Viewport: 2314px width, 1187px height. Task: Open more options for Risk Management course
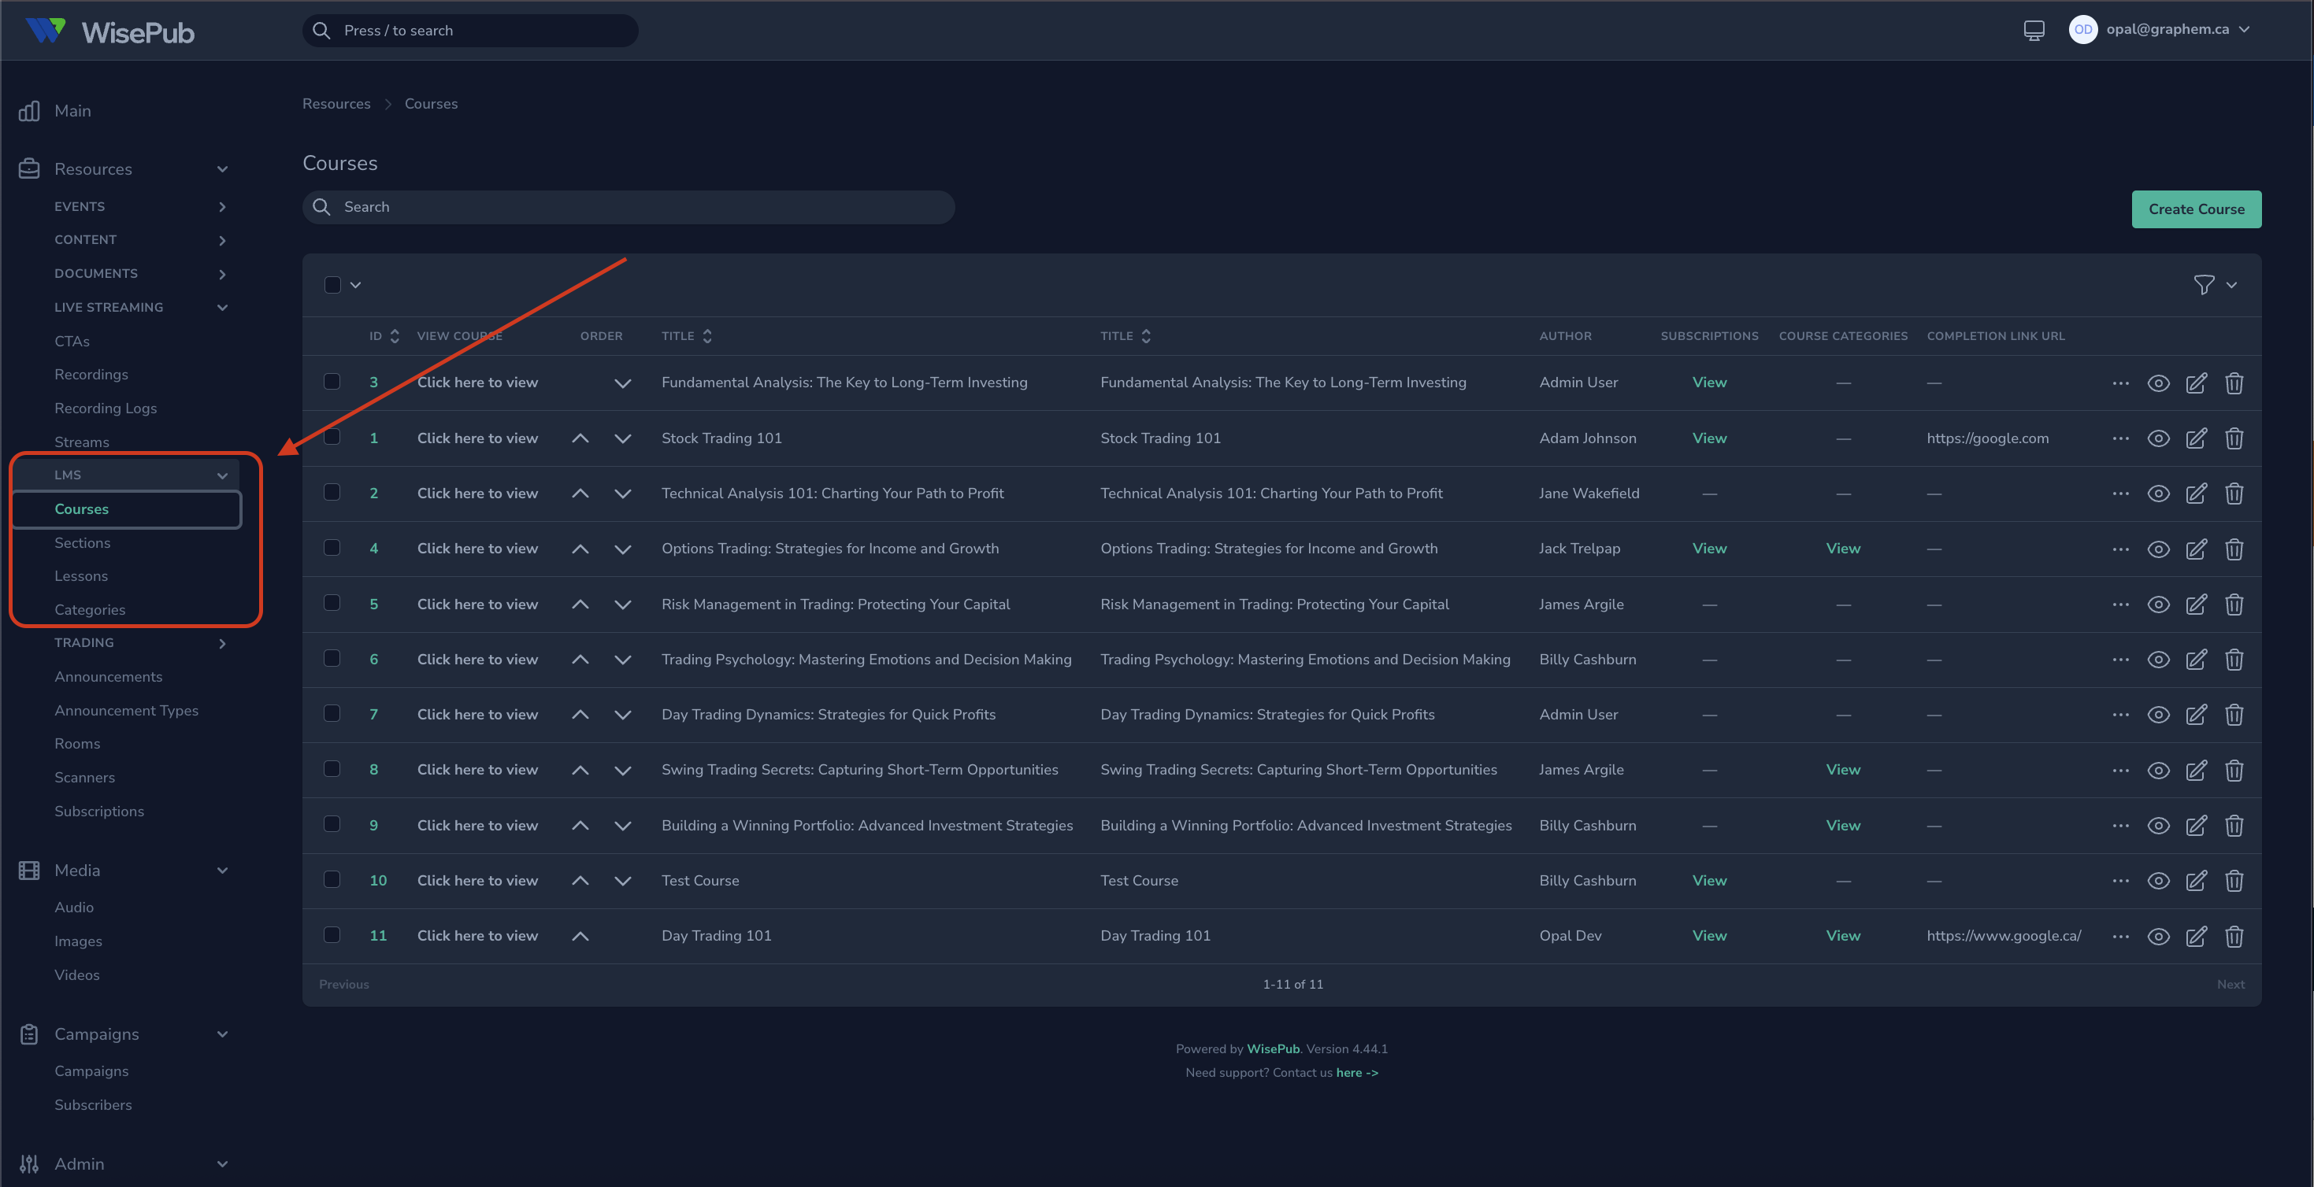(x=2120, y=605)
